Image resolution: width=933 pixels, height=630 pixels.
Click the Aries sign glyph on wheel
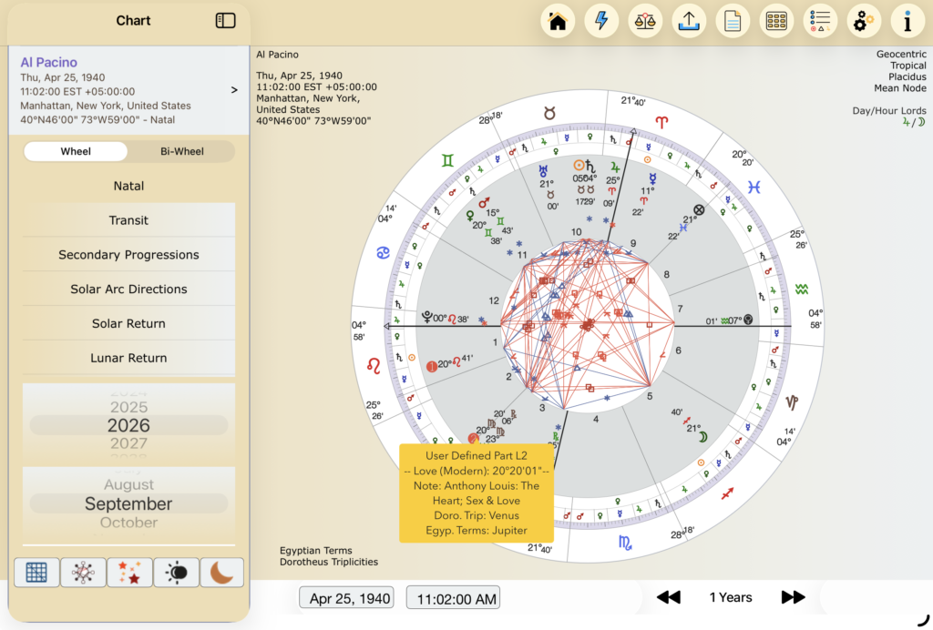[661, 122]
